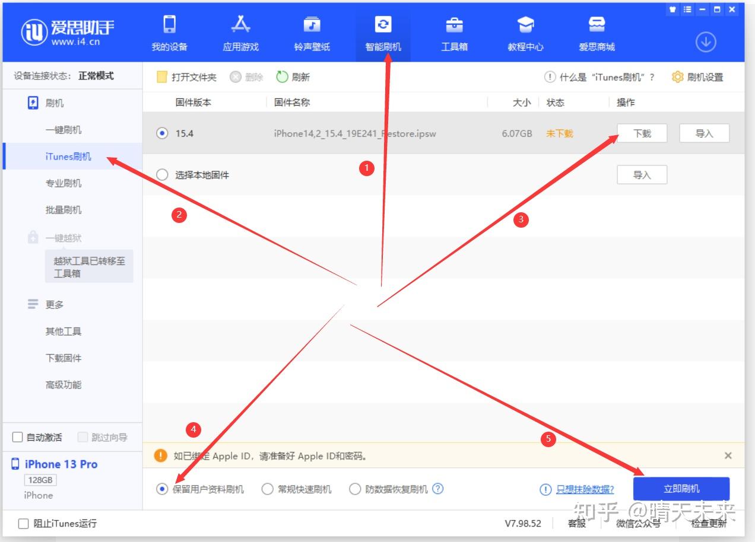755x542 pixels.
Task: Download the 15.4 firmware with 下载 button
Action: (642, 133)
